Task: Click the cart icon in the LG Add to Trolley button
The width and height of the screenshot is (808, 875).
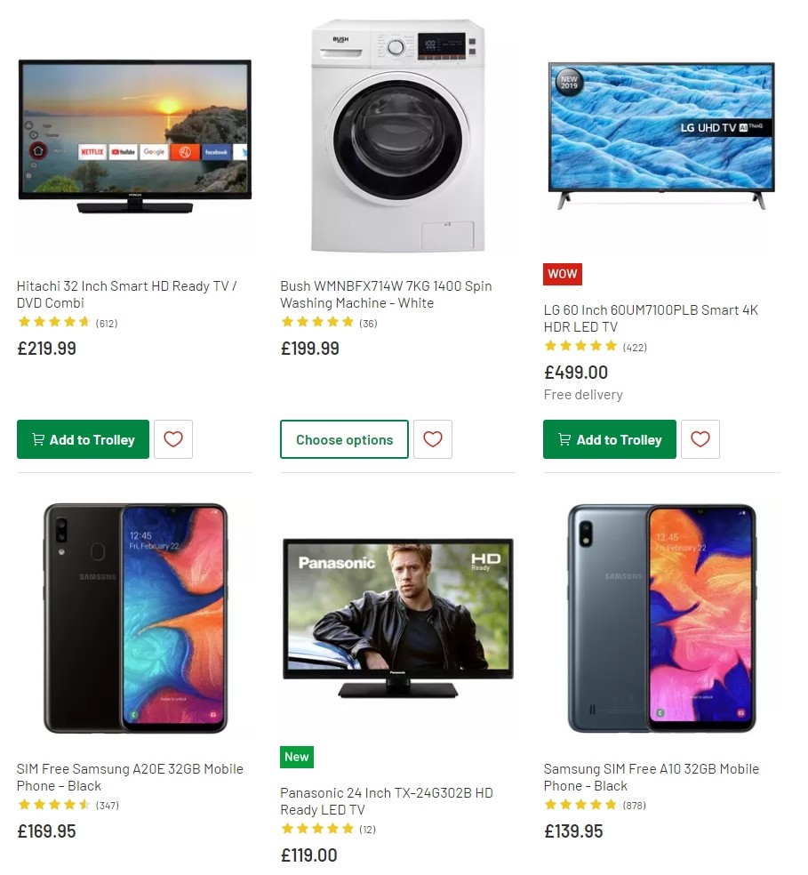Action: tap(564, 438)
